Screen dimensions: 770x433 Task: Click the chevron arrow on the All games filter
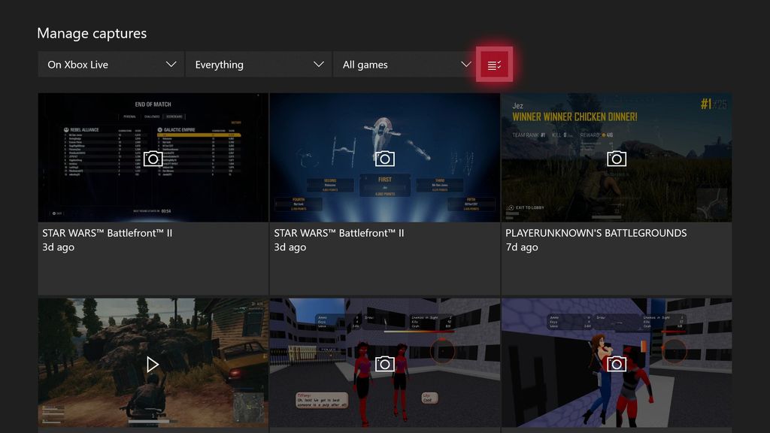pyautogui.click(x=465, y=65)
